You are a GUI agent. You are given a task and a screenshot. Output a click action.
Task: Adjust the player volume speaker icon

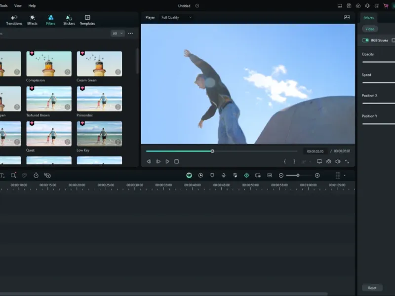click(x=338, y=162)
